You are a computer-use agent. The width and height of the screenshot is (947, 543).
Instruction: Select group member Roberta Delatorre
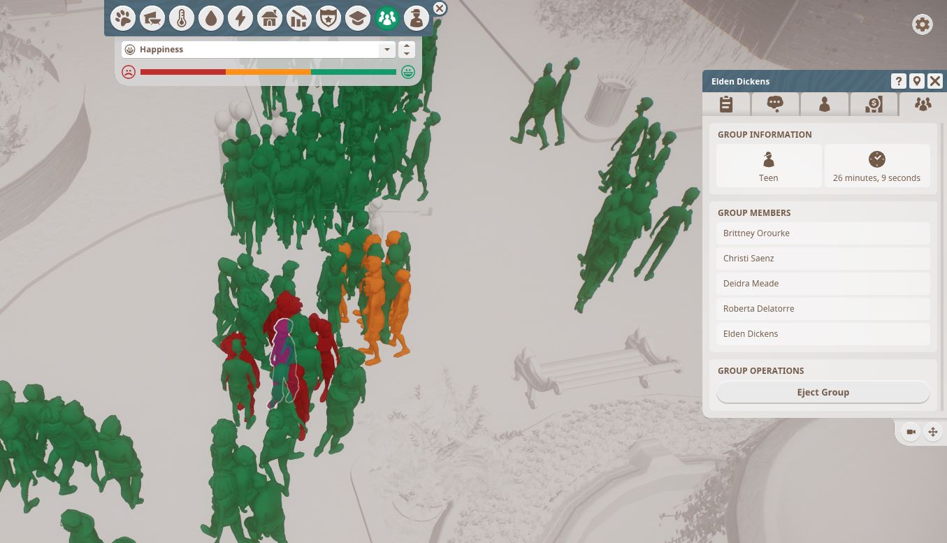point(823,309)
